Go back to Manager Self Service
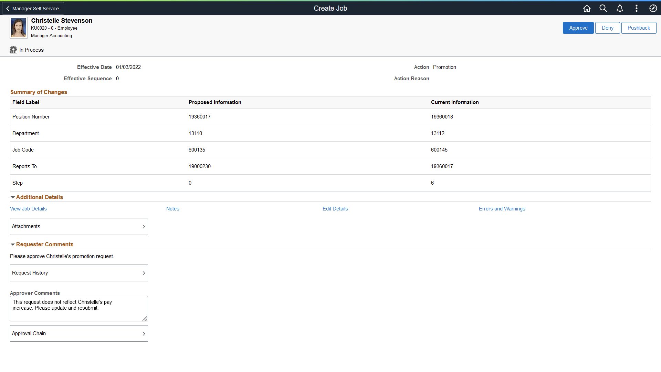The height and width of the screenshot is (372, 661). click(33, 9)
